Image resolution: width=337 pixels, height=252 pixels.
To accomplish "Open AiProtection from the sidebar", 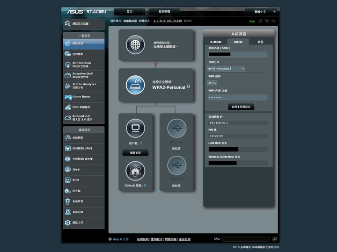I will click(84, 65).
